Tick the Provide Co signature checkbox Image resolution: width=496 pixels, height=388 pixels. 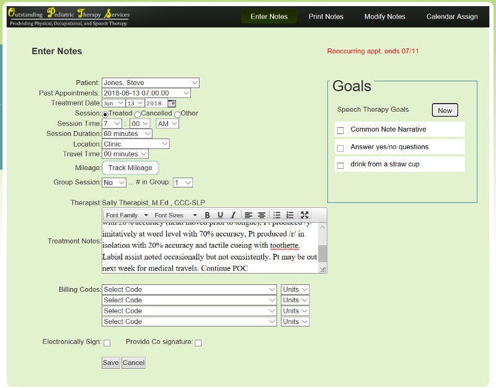point(198,343)
